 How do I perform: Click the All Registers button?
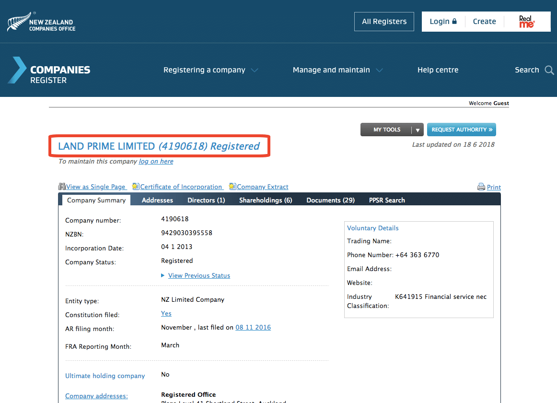tap(384, 22)
